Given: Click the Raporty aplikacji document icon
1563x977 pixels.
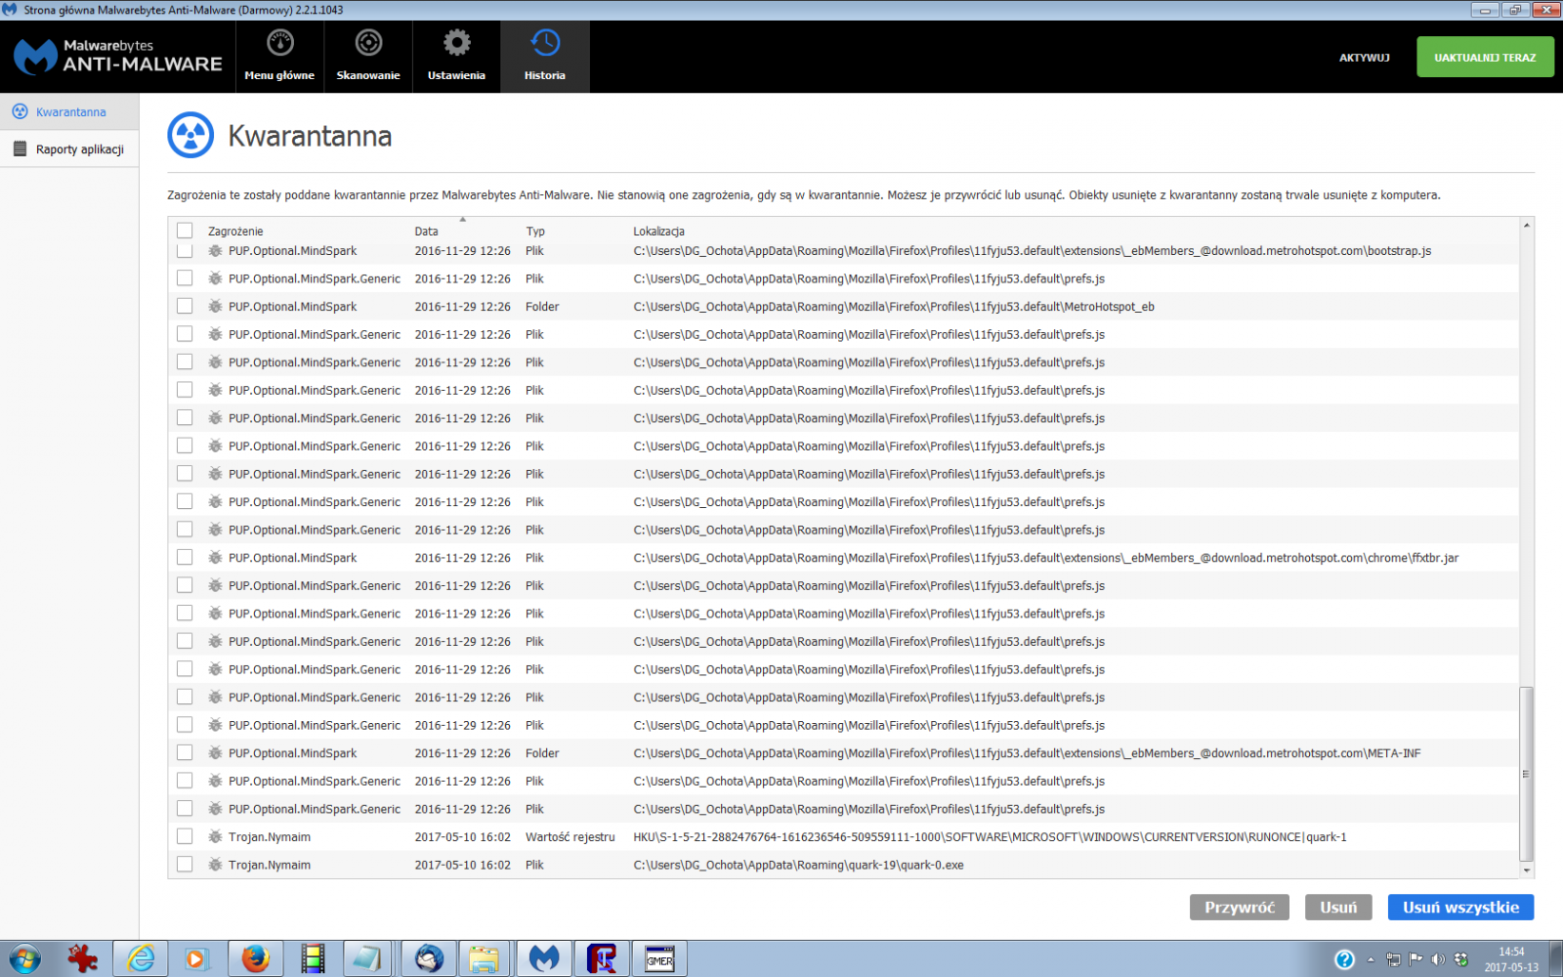Looking at the screenshot, I should (20, 149).
